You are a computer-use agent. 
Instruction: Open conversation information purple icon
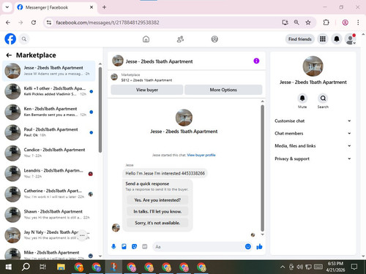pyautogui.click(x=256, y=61)
